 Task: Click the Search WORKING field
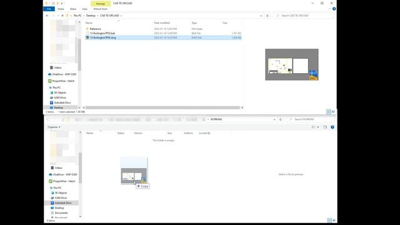pos(311,119)
